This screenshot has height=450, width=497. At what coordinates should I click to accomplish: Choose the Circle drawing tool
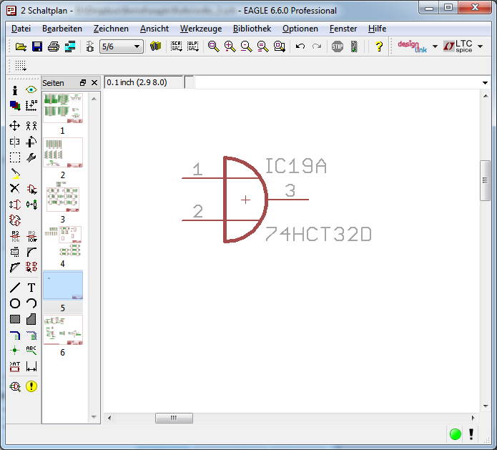click(x=14, y=303)
